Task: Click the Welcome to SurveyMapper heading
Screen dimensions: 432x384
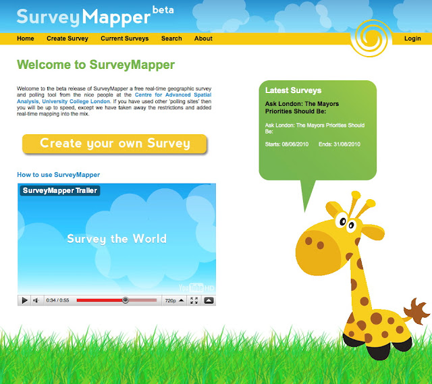Action: [x=96, y=65]
